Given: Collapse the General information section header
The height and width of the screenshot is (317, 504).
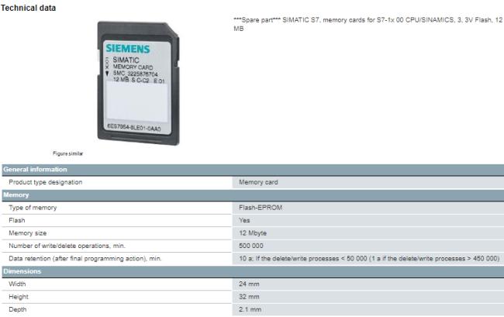Looking at the screenshot, I should [x=36, y=169].
